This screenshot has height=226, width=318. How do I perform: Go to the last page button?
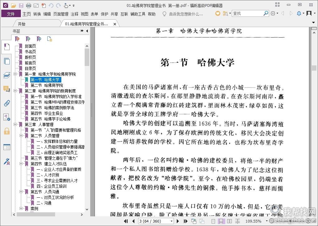[185, 221]
